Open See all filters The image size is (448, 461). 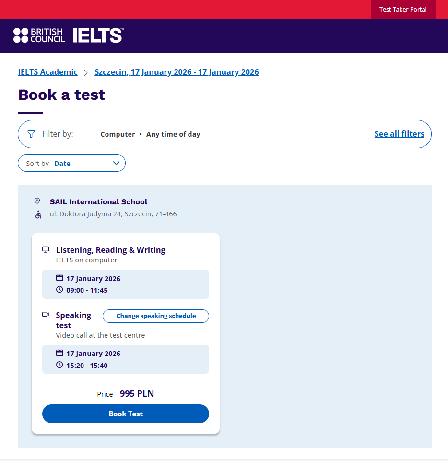399,134
